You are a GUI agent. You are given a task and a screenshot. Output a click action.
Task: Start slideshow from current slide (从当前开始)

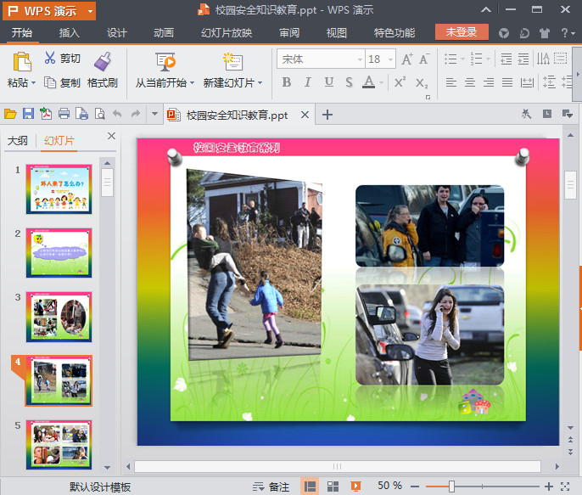click(x=165, y=62)
